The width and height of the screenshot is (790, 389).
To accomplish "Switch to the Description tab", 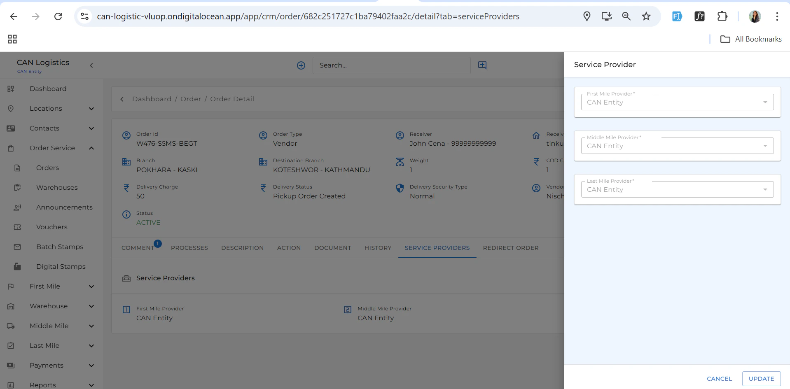I will [x=242, y=248].
